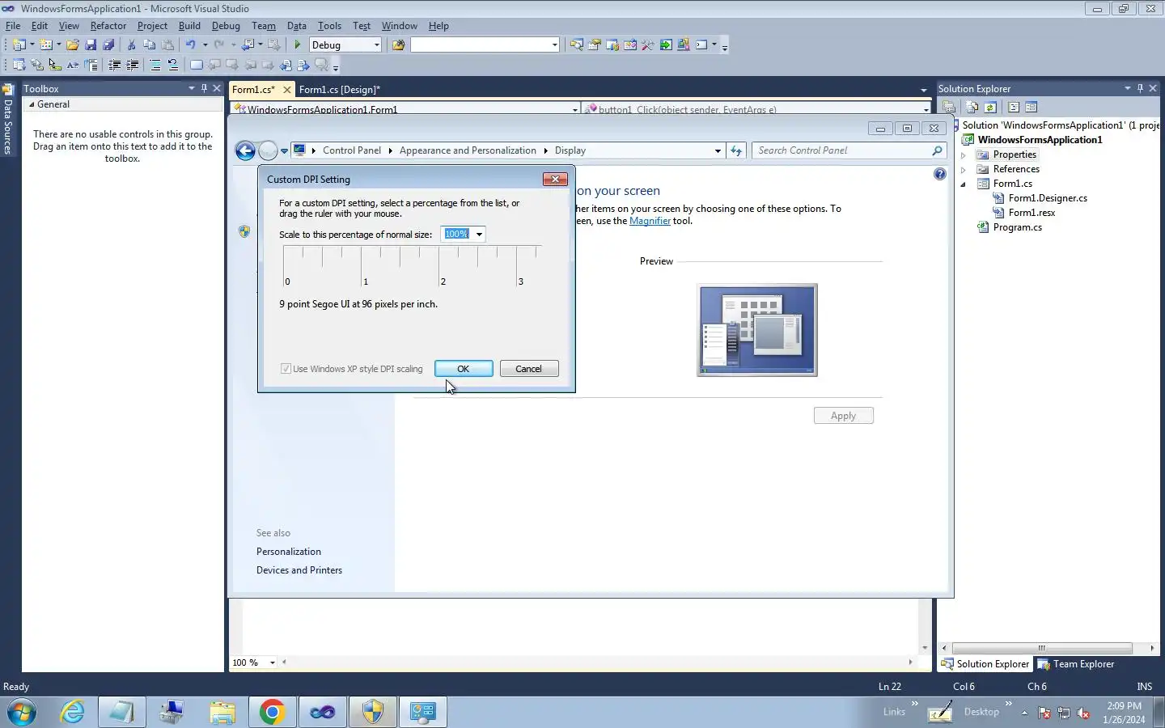Click the DPI ruler at mark 2
The image size is (1165, 728).
click(439, 267)
